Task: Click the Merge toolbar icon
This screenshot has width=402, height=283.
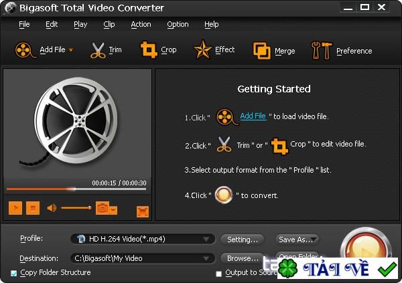Action: point(261,51)
